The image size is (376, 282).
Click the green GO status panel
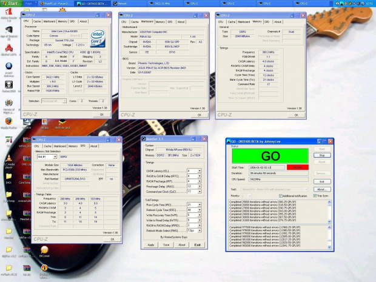pyautogui.click(x=270, y=156)
